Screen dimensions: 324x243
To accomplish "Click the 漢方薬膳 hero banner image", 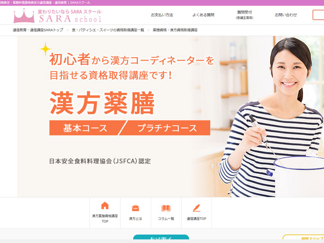I will (171, 117).
